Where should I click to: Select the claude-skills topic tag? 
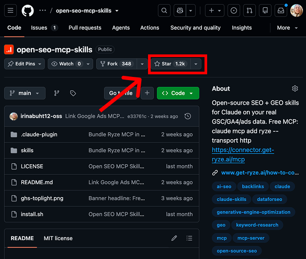tap(231, 199)
